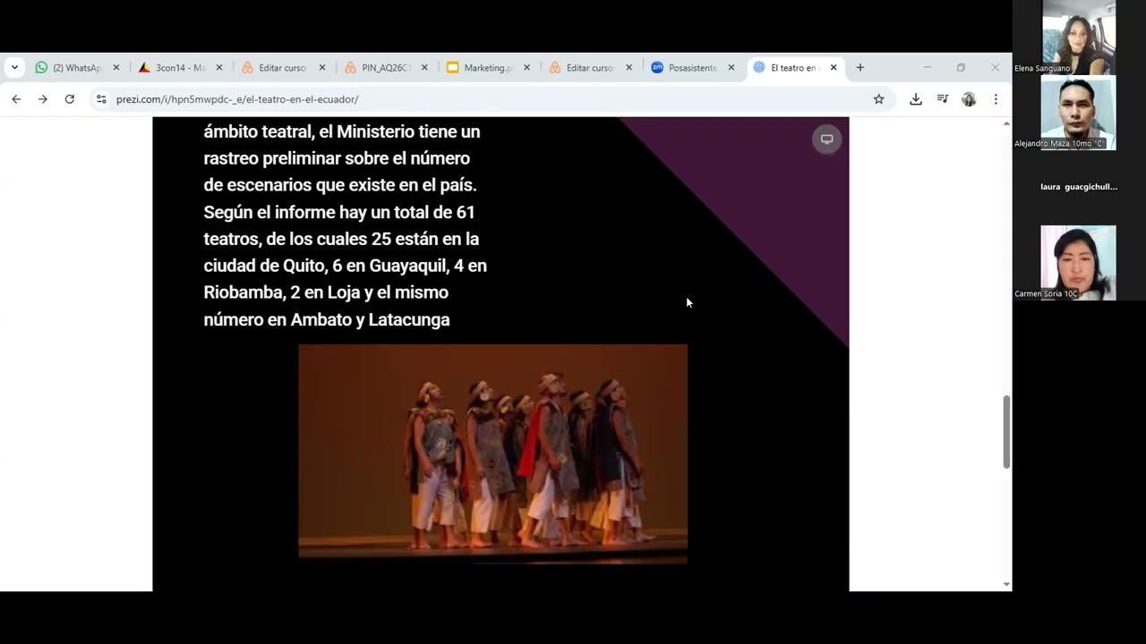This screenshot has height=644, width=1146.
Task: Open the Chrome profile avatar
Action: 969,99
